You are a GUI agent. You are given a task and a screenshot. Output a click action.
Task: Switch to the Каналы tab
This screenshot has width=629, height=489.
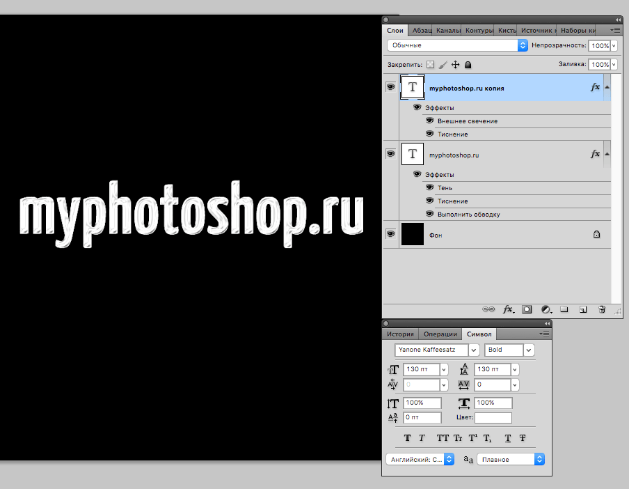point(447,31)
